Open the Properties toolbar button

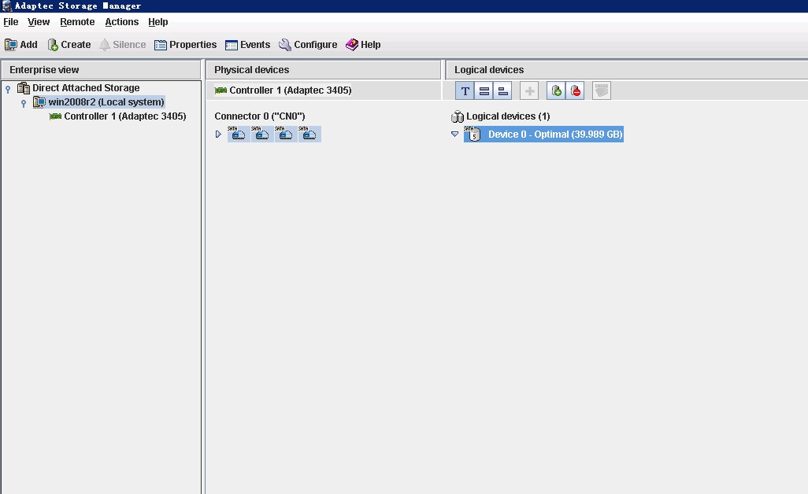[185, 45]
